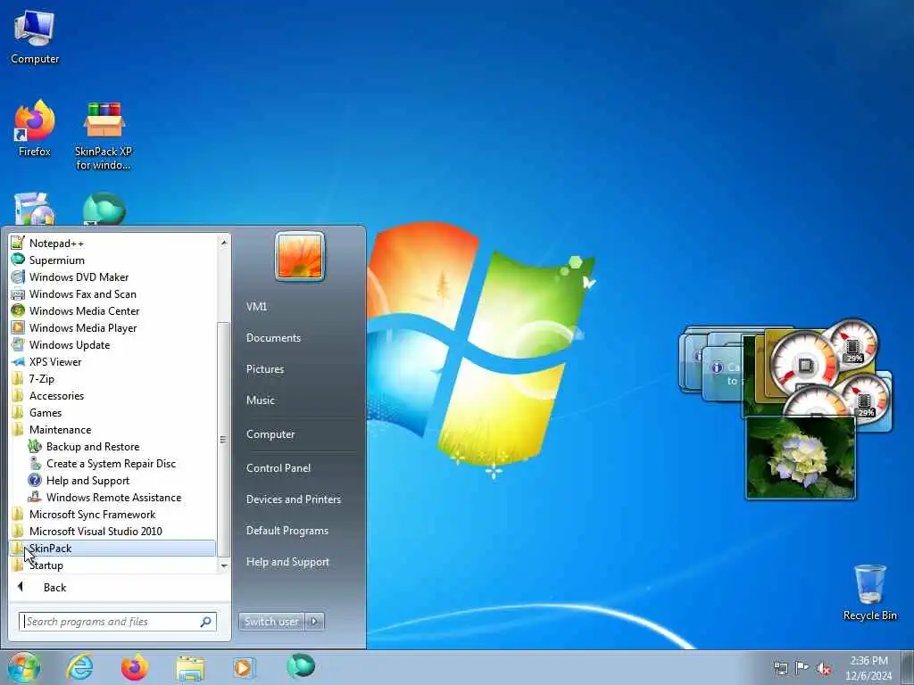The width and height of the screenshot is (914, 685).
Task: Open the VM1 user folder
Action: pyautogui.click(x=256, y=307)
